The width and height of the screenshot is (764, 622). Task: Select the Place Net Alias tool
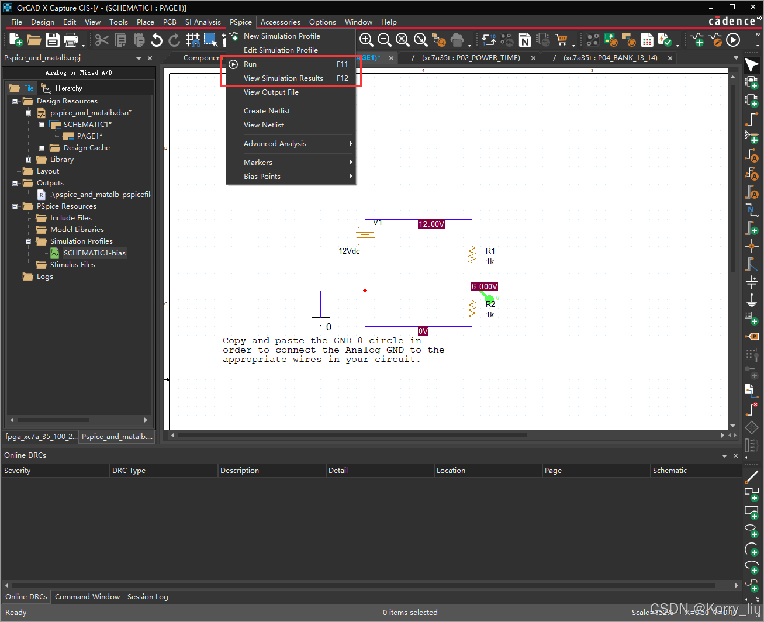752,155
